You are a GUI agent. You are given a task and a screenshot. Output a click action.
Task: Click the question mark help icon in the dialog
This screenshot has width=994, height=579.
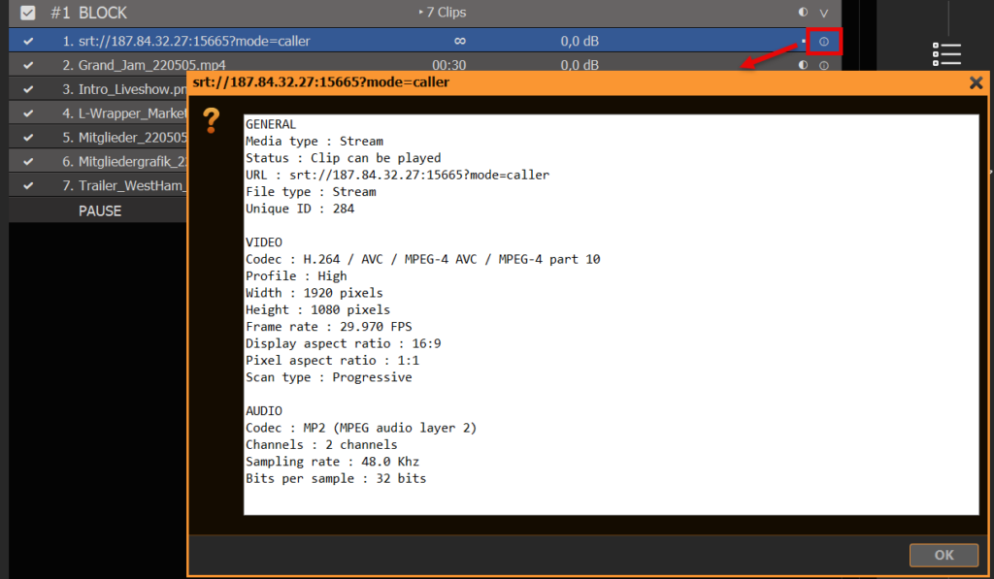[212, 122]
